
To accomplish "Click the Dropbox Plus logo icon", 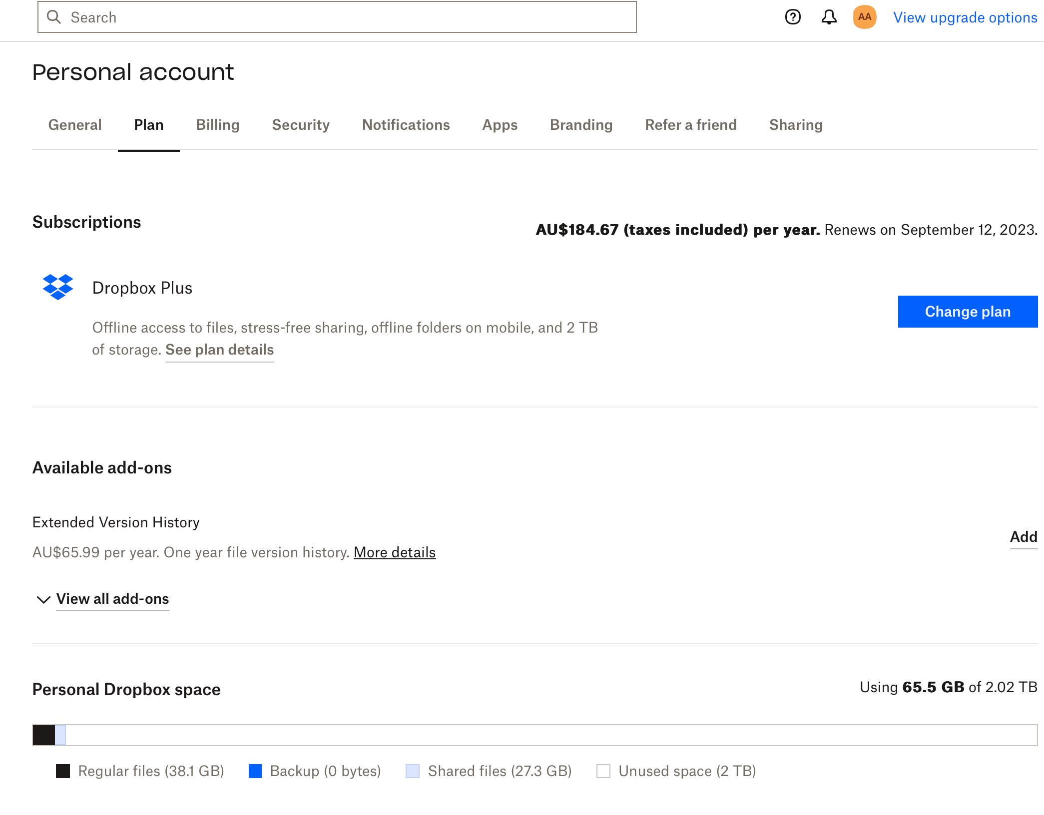I will pyautogui.click(x=58, y=287).
